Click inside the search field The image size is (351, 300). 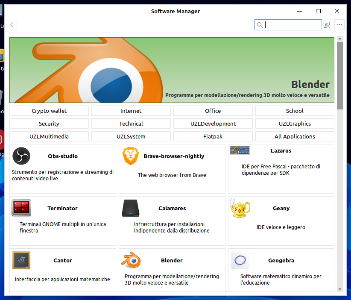pos(288,25)
